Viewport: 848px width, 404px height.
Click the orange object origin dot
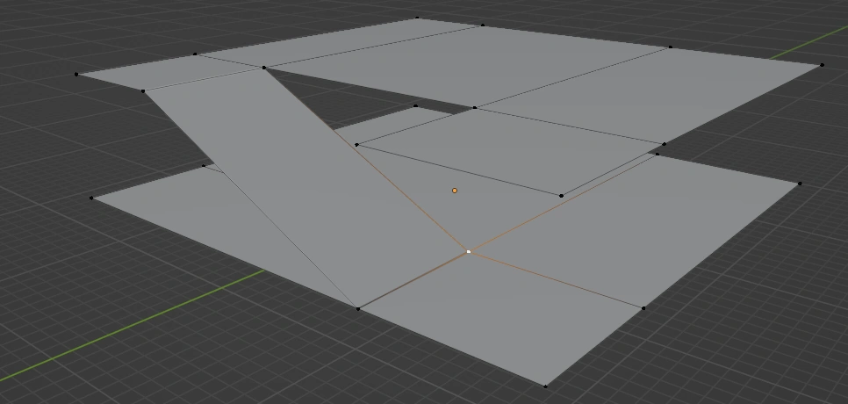[455, 191]
